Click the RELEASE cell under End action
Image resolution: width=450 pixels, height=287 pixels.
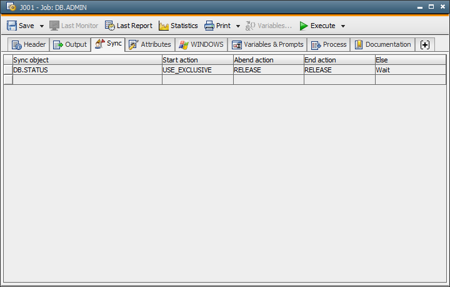(x=339, y=70)
